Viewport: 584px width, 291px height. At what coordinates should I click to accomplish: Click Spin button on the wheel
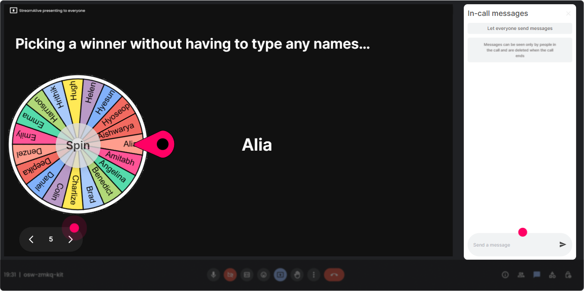pos(78,145)
